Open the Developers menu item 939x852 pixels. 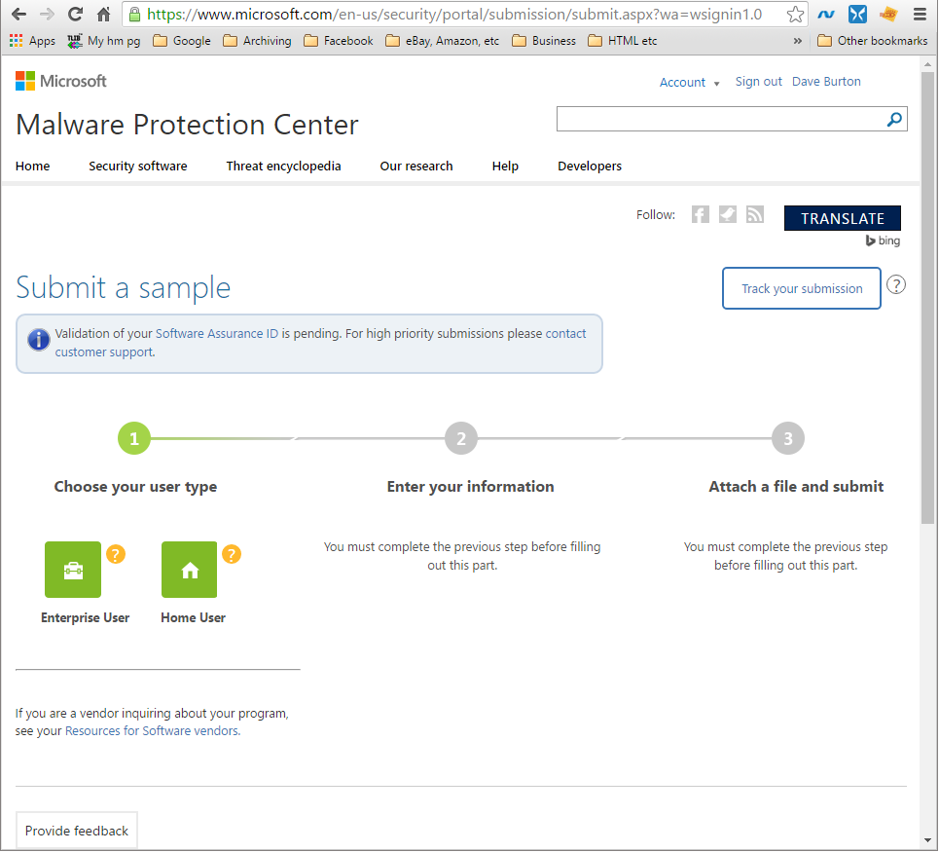(x=589, y=166)
